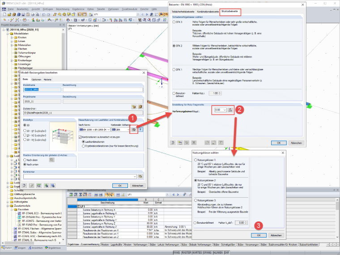Click the Print icon in main toolbar

pos(33,14)
